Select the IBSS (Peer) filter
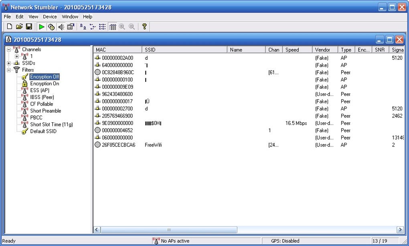Viewport: 409px width, 246px height. click(42, 97)
